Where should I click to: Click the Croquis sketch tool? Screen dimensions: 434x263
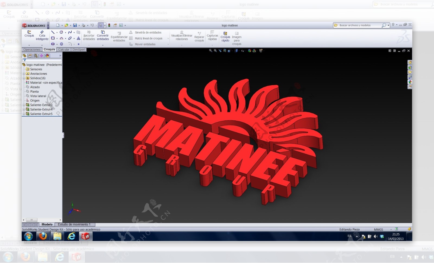click(x=29, y=34)
